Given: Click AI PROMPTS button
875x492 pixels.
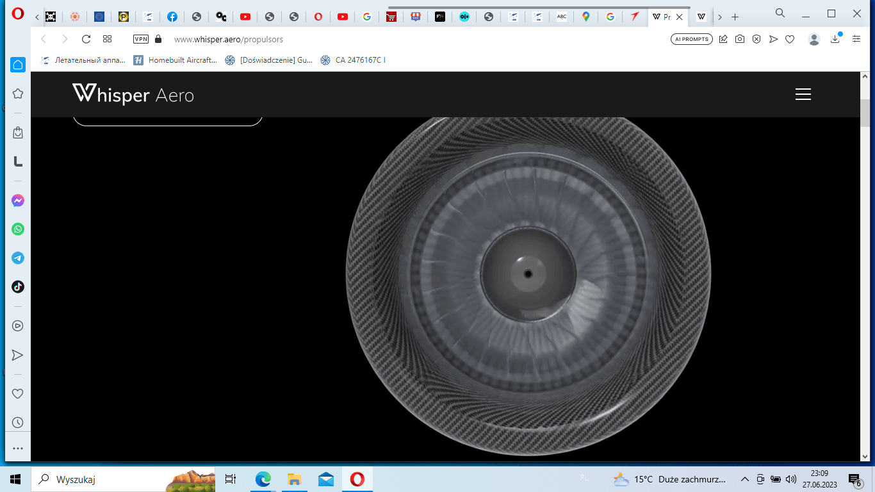Looking at the screenshot, I should [692, 39].
